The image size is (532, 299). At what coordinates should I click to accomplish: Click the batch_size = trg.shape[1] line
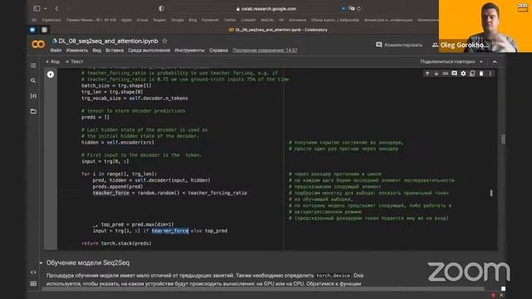116,86
